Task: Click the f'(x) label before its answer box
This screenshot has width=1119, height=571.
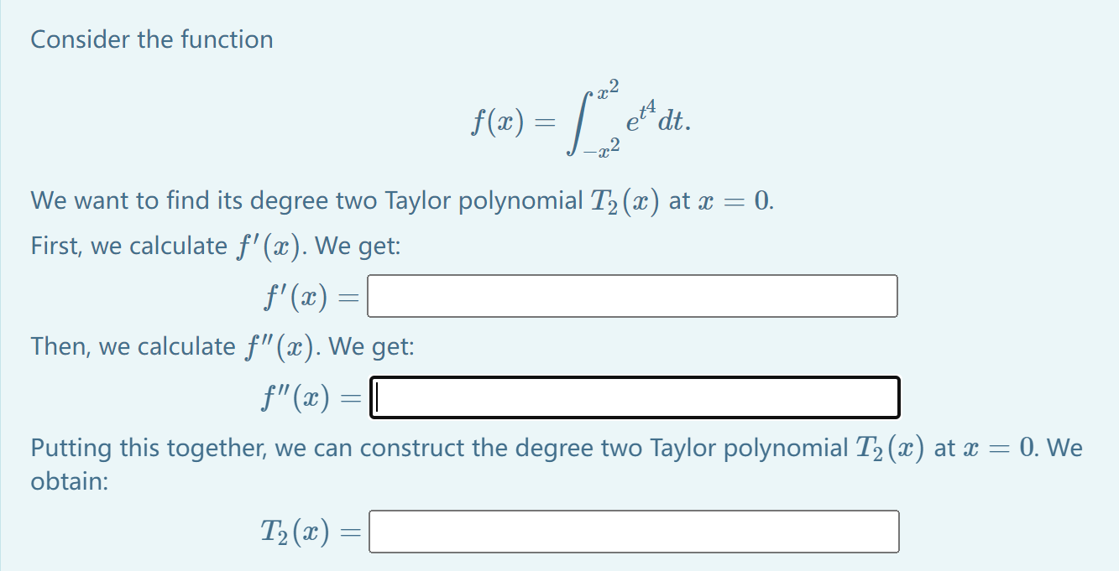Action: click(294, 295)
